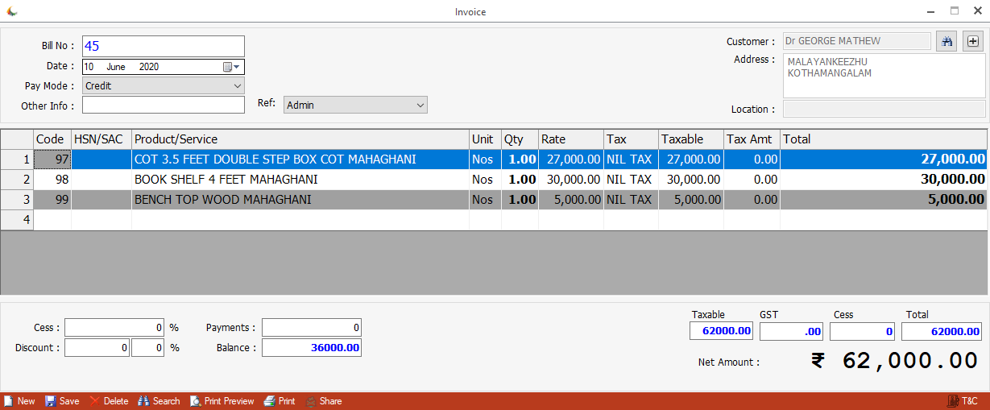Click the Discount amount field
The image size is (990, 410).
[97, 348]
